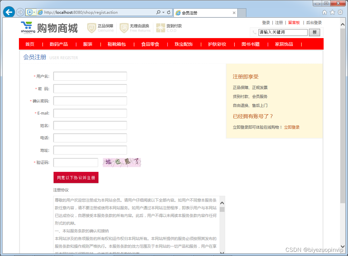This screenshot has width=348, height=256.
Task: Click the E-mail input field
Action: point(90,113)
